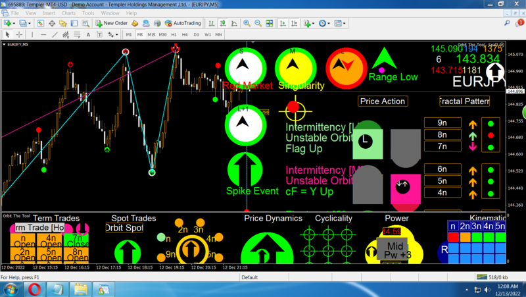Open the MetaEditor book icon
This screenshot has width=526, height=297.
pyautogui.click(x=135, y=23)
